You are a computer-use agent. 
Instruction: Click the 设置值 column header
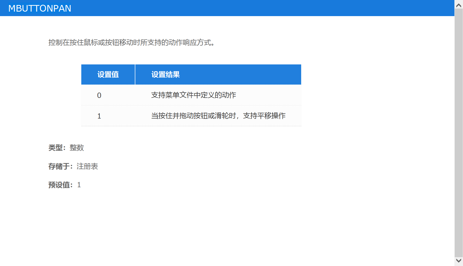coord(108,74)
